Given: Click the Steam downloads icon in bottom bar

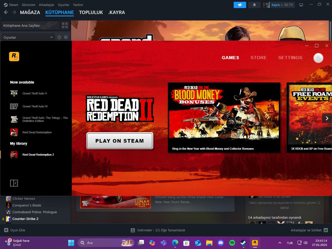Looking at the screenshot, I should coord(133,230).
